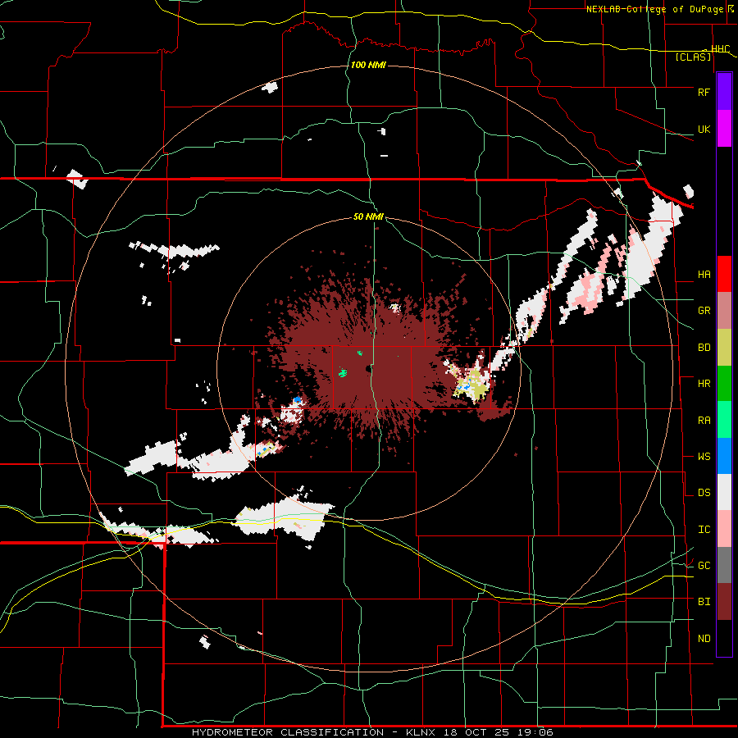Viewport: 738px width, 738px height.
Task: Select the dusty pink GR legend swatch
Action: click(724, 311)
